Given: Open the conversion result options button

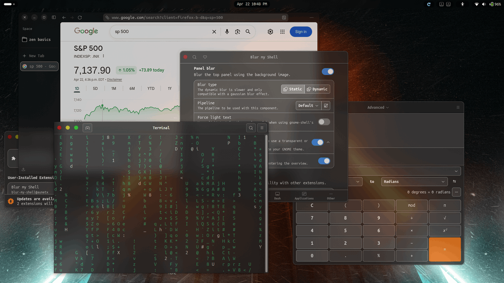Looking at the screenshot, I should coord(457,192).
